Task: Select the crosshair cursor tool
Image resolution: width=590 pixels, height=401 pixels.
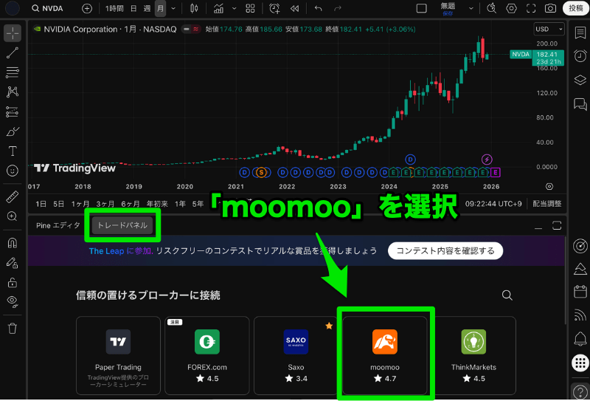Action: pyautogui.click(x=13, y=33)
